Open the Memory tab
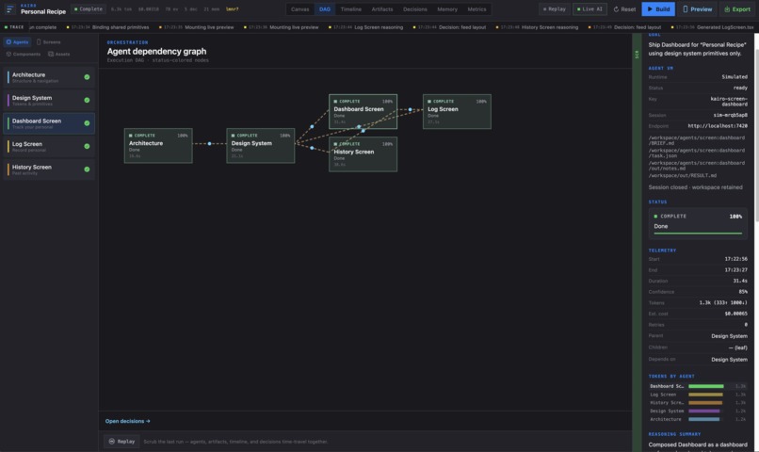The image size is (759, 452). [x=447, y=9]
